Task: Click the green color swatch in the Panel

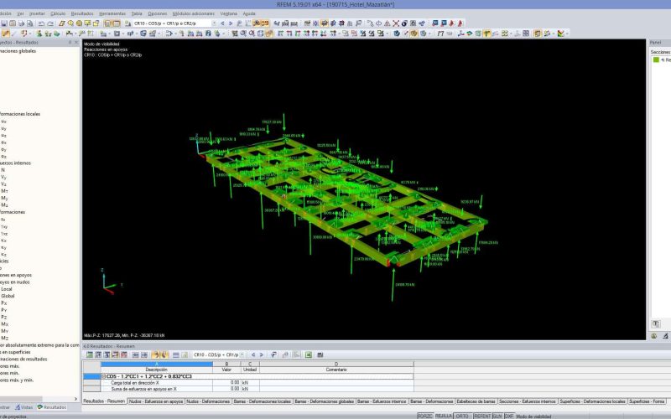Action: [656, 59]
